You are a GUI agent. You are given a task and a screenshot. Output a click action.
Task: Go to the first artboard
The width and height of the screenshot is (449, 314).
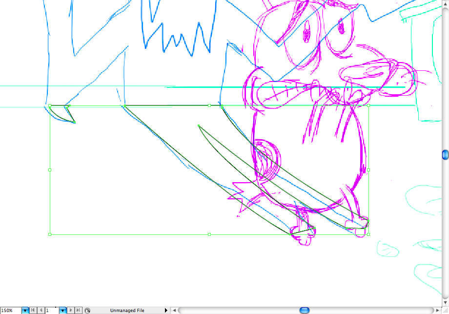click(x=33, y=310)
